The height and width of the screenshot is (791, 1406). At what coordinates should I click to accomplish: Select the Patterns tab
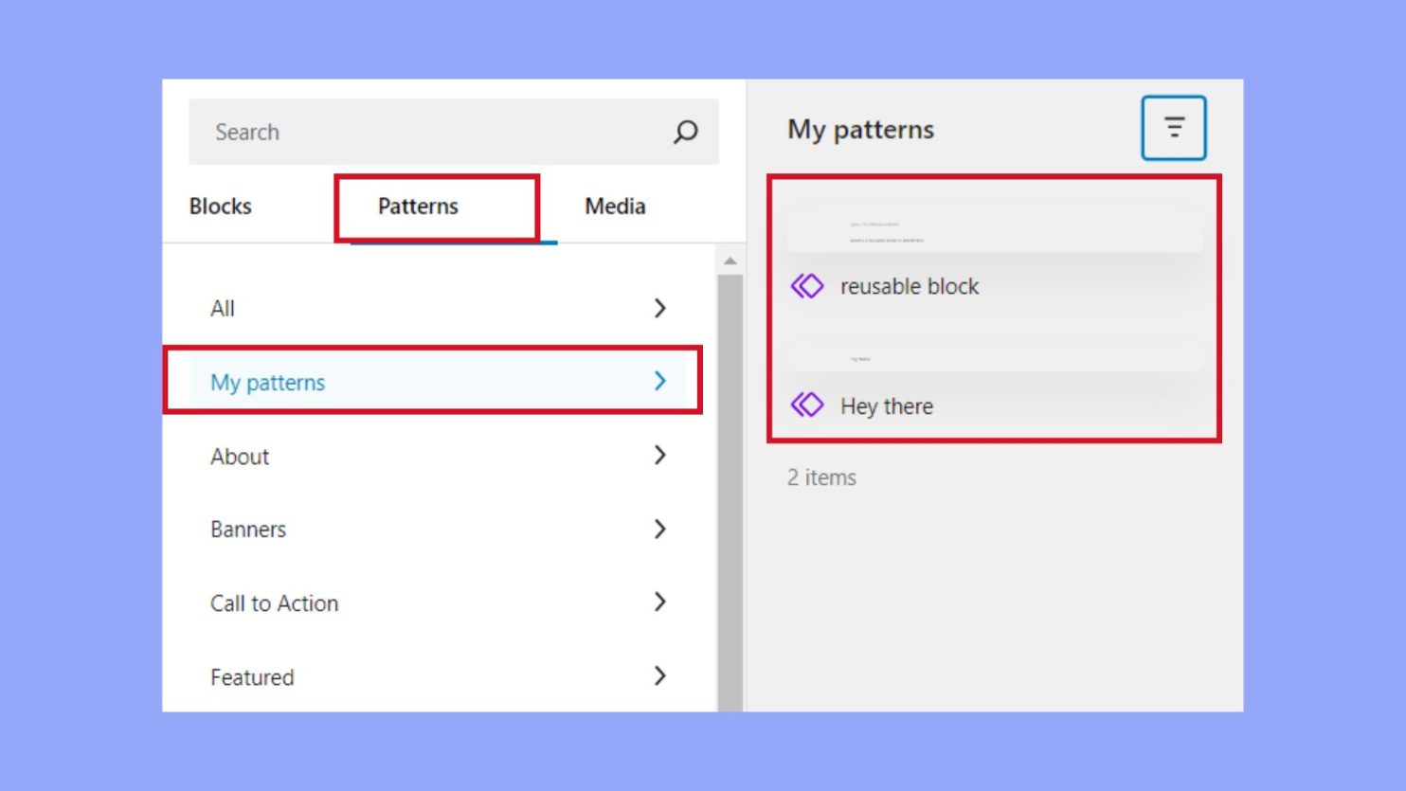tap(417, 206)
